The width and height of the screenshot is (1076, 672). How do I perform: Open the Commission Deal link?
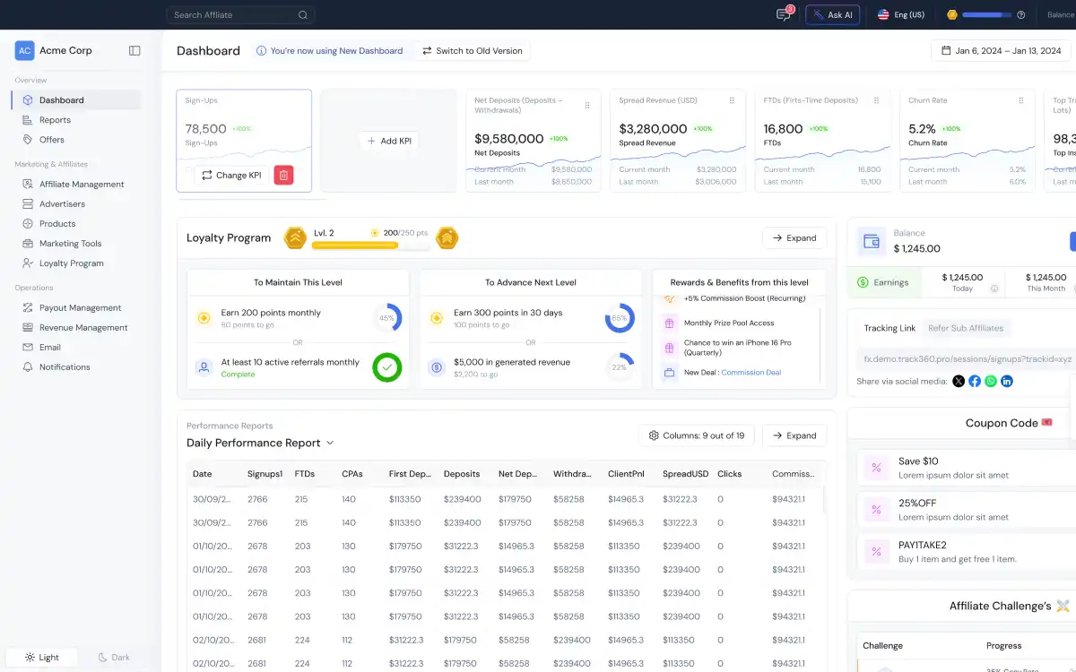(751, 373)
